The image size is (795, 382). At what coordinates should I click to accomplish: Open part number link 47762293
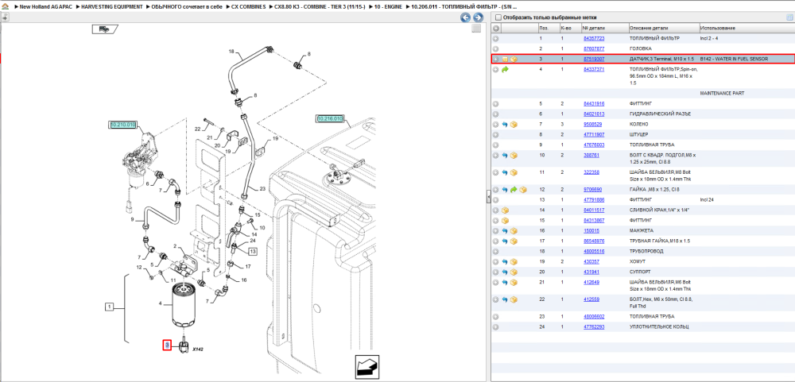point(593,326)
